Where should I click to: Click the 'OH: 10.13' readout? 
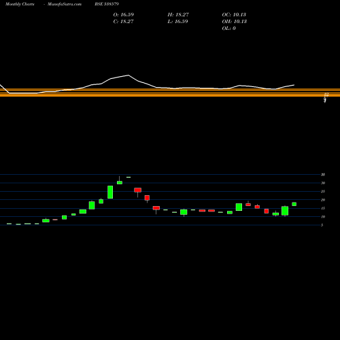(x=235, y=21)
